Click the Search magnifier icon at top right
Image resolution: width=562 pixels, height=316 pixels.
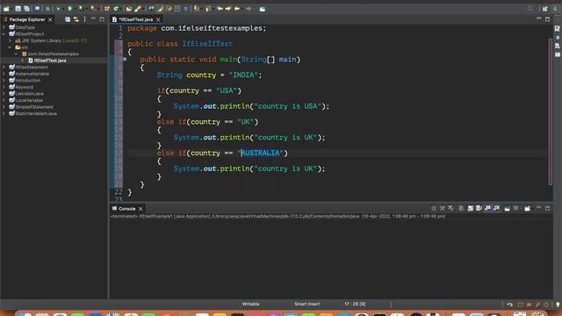pos(530,9)
